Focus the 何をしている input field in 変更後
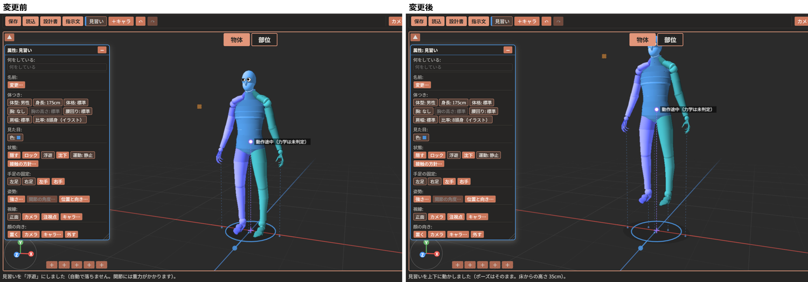Screen dimensions: 808x282 [462, 67]
